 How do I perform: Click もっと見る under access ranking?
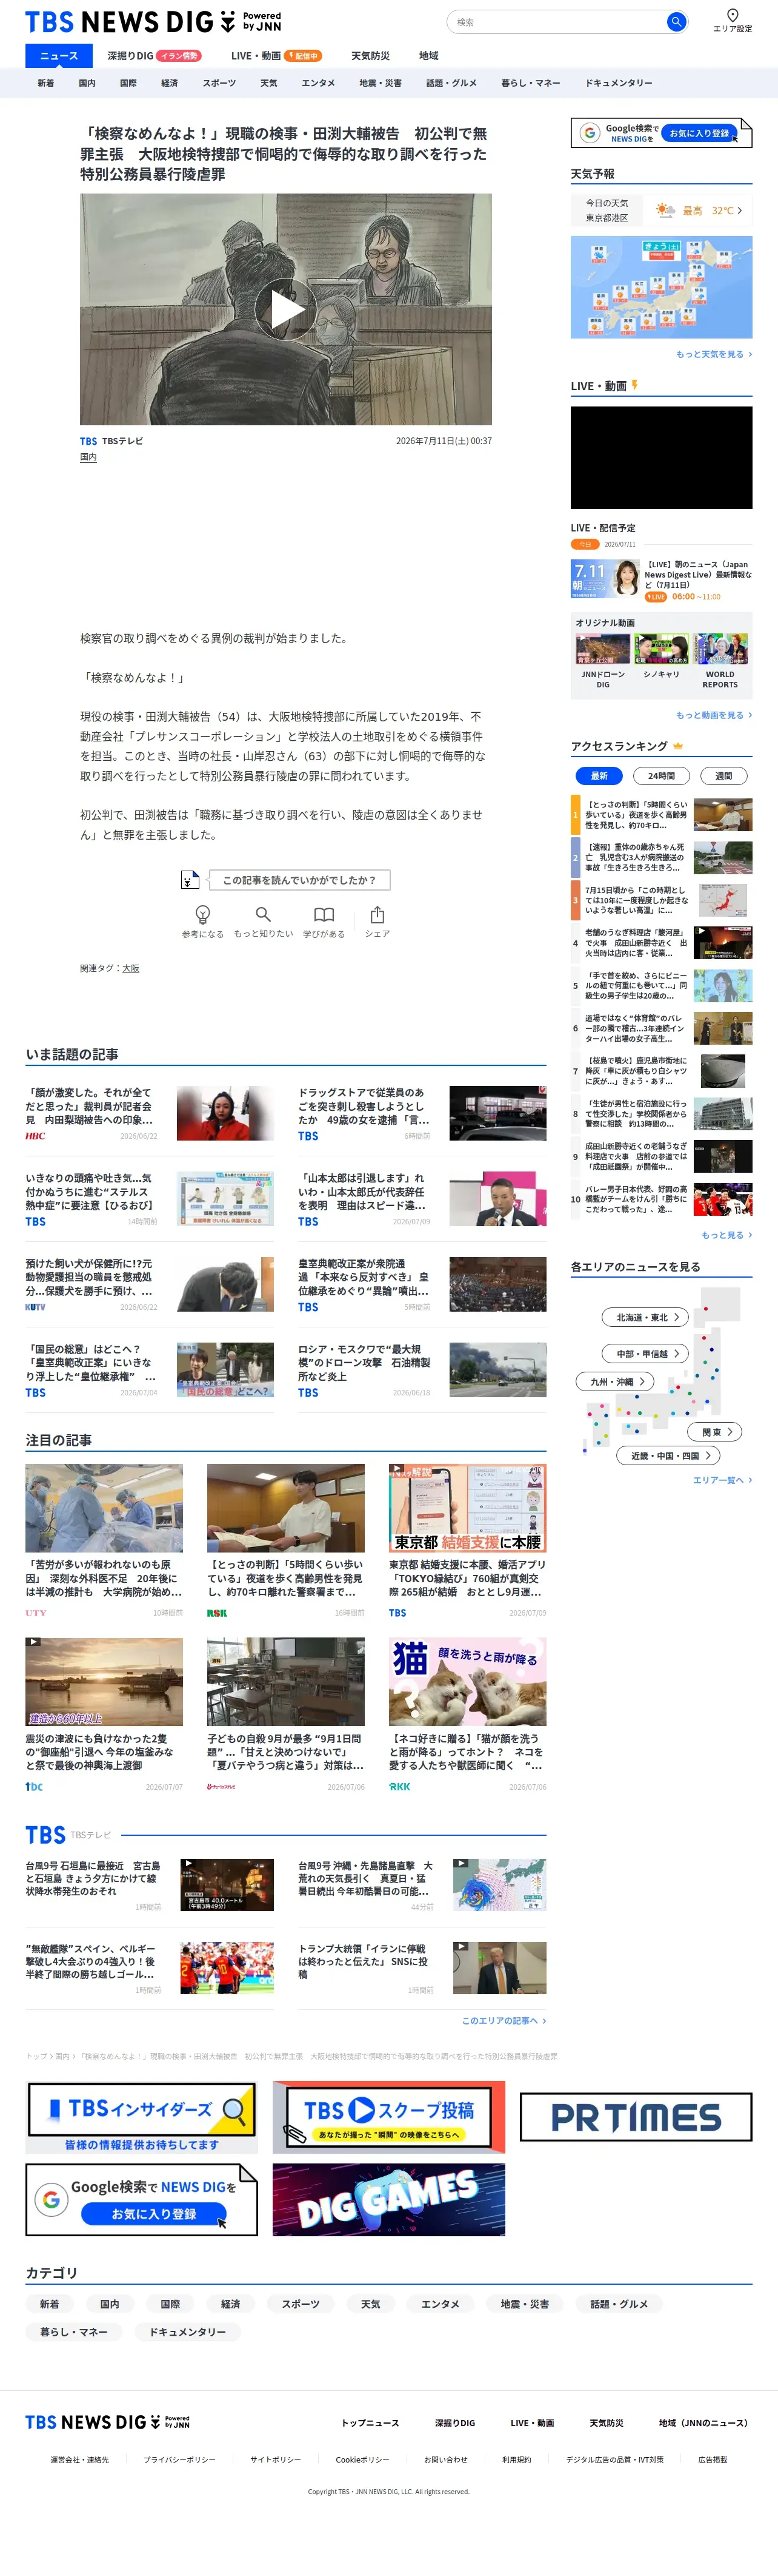(x=726, y=1235)
